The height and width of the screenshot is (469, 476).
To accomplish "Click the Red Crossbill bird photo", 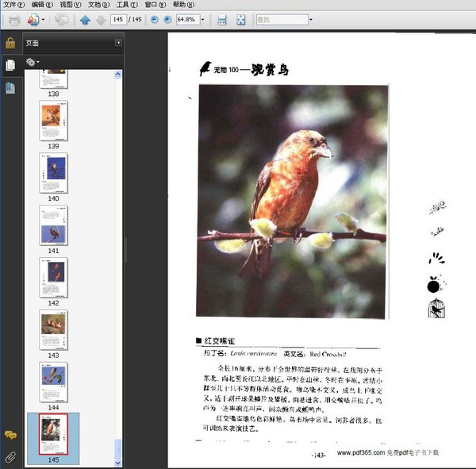I will [x=292, y=202].
